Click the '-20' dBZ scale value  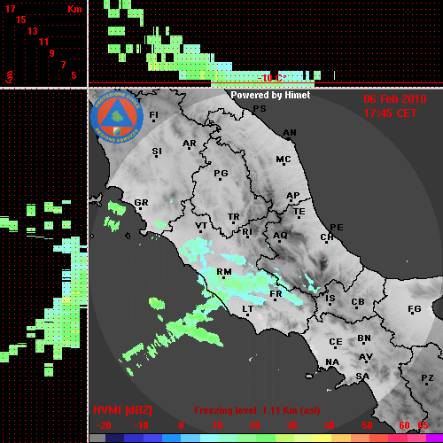tap(104, 425)
